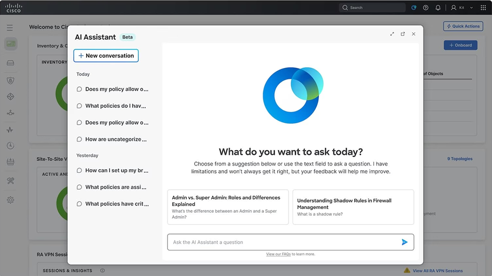Click the warning triangle near RA VPN Sessions

(407, 270)
